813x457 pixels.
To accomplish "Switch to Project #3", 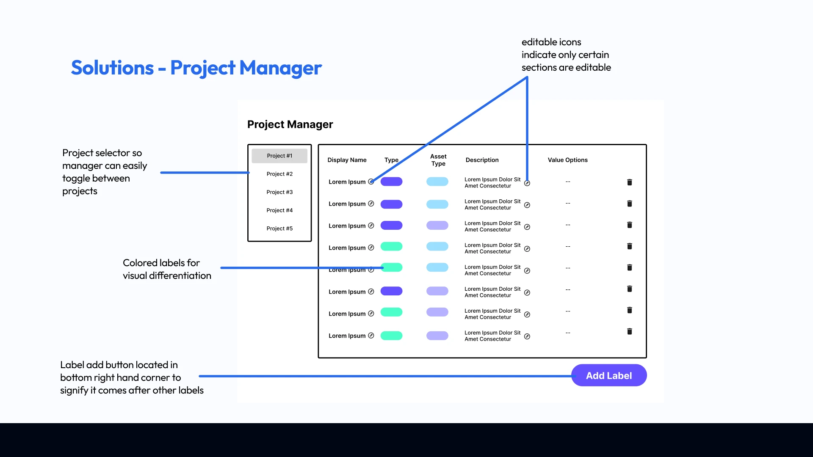I will pyautogui.click(x=279, y=192).
